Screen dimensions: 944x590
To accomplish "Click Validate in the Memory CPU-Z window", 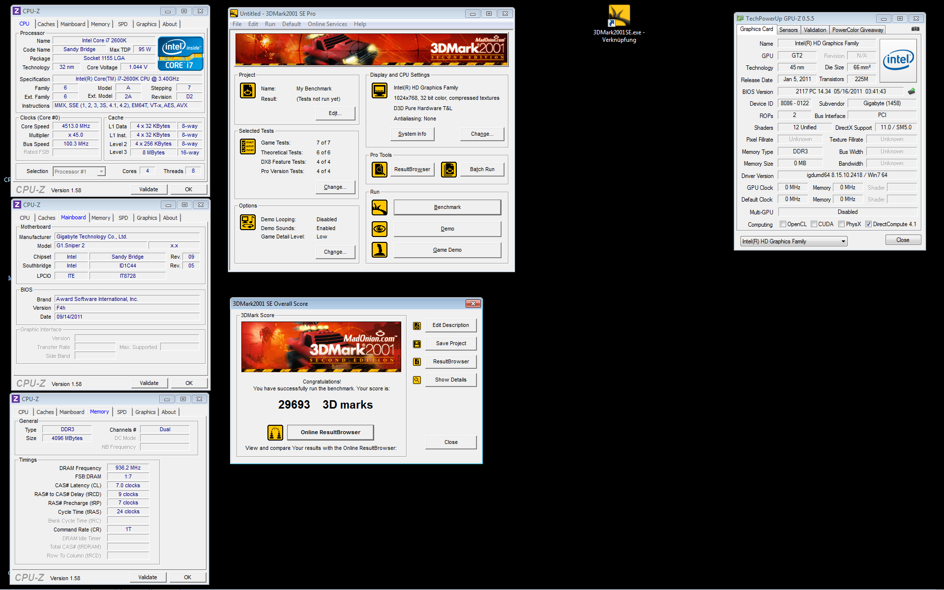I will [148, 577].
